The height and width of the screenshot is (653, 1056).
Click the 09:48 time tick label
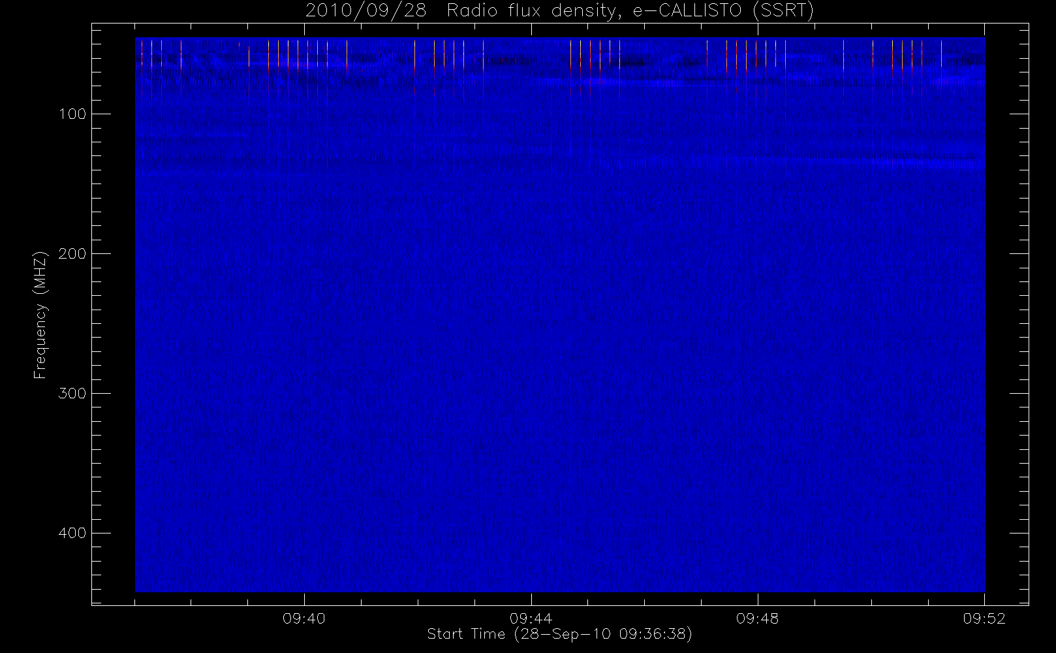coord(757,618)
